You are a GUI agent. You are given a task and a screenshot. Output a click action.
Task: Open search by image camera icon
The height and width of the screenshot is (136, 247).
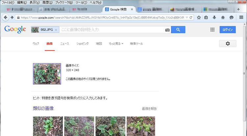pyautogui.click(x=167, y=30)
